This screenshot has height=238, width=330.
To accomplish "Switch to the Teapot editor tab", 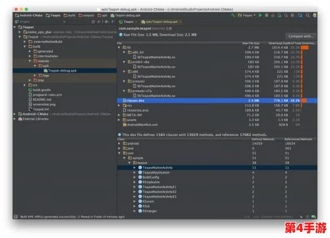I will coord(128,22).
